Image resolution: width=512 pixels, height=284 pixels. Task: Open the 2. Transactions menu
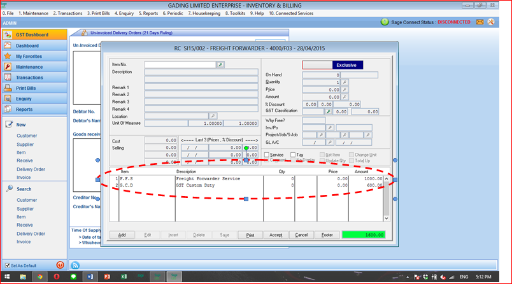click(68, 13)
